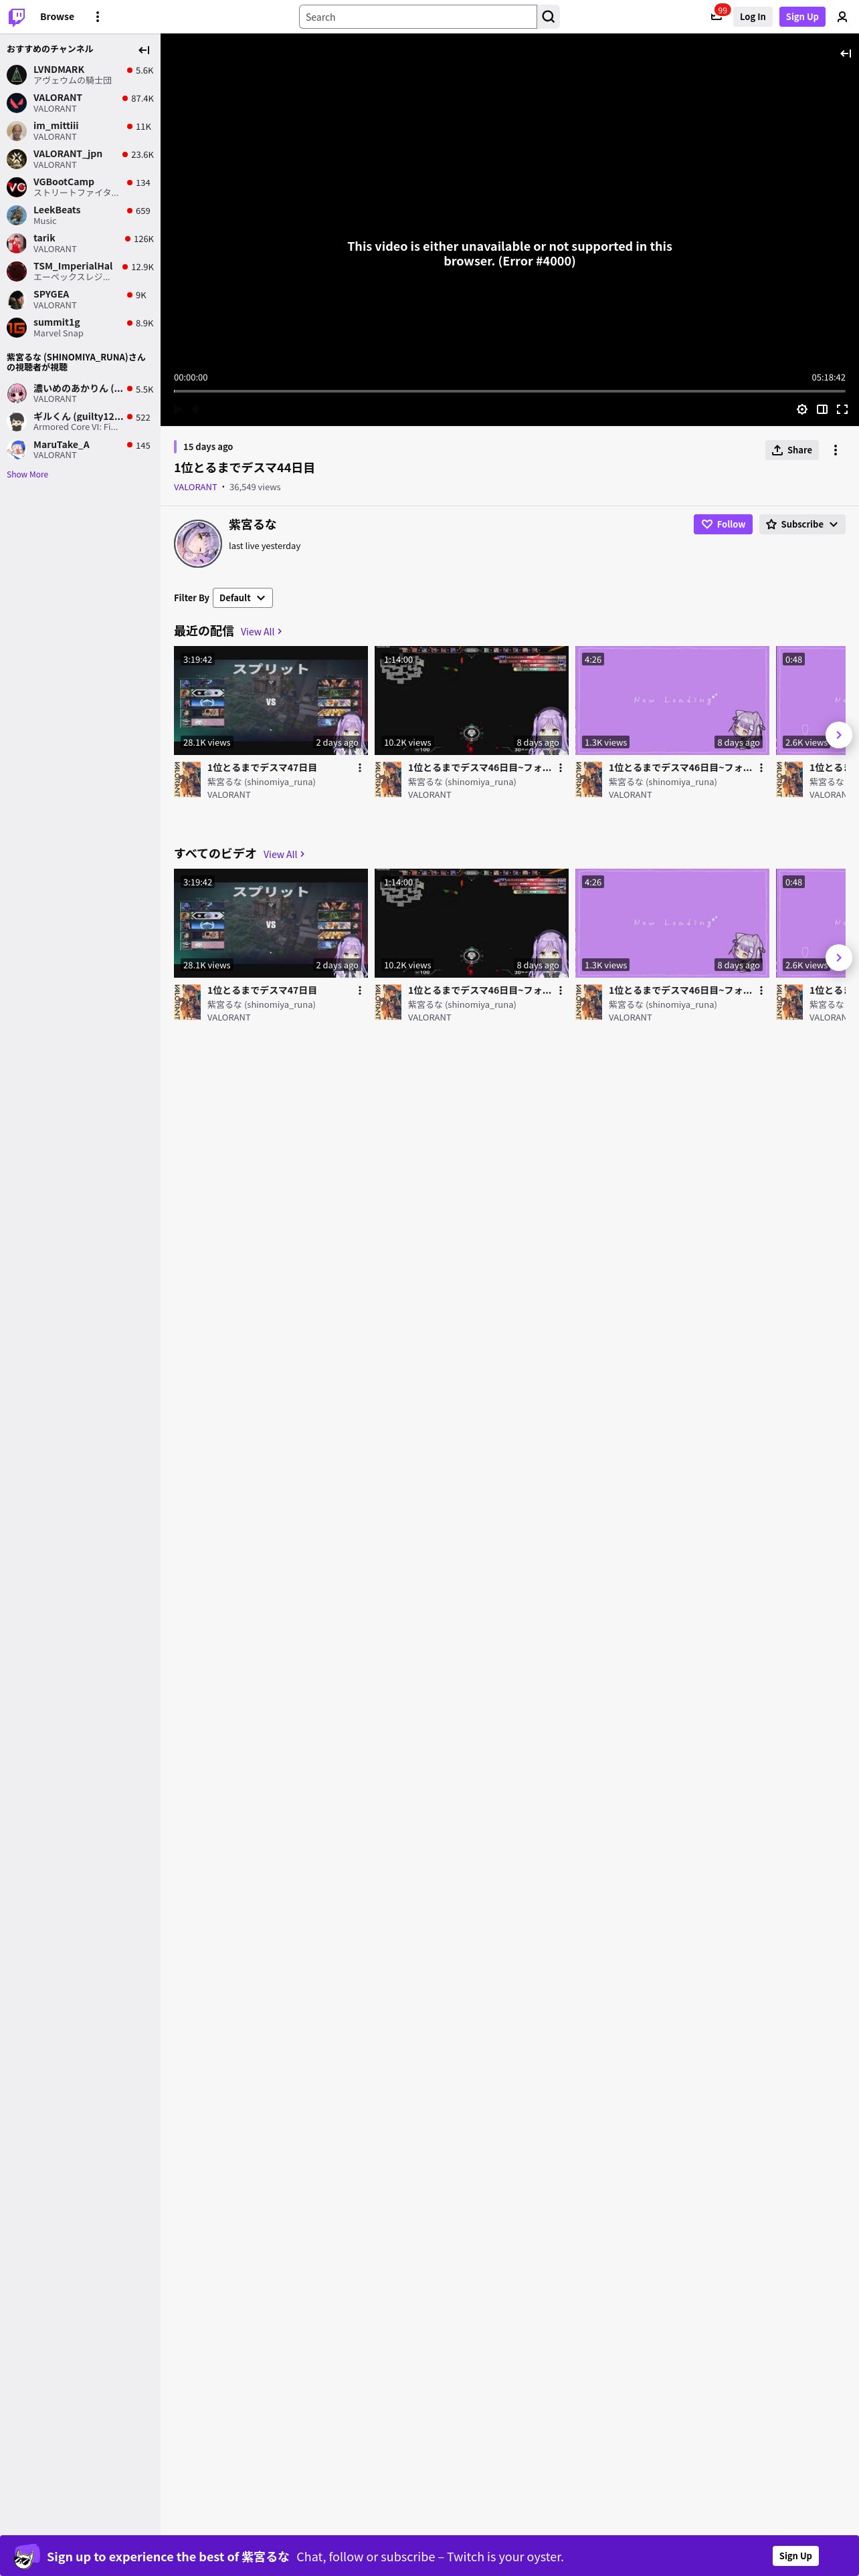
Task: Open options for デスマ47日目 in 最近の配信
Action: 360,768
